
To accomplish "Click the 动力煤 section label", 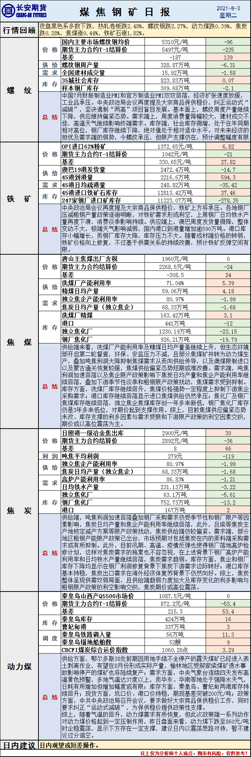I will (x=19, y=666).
